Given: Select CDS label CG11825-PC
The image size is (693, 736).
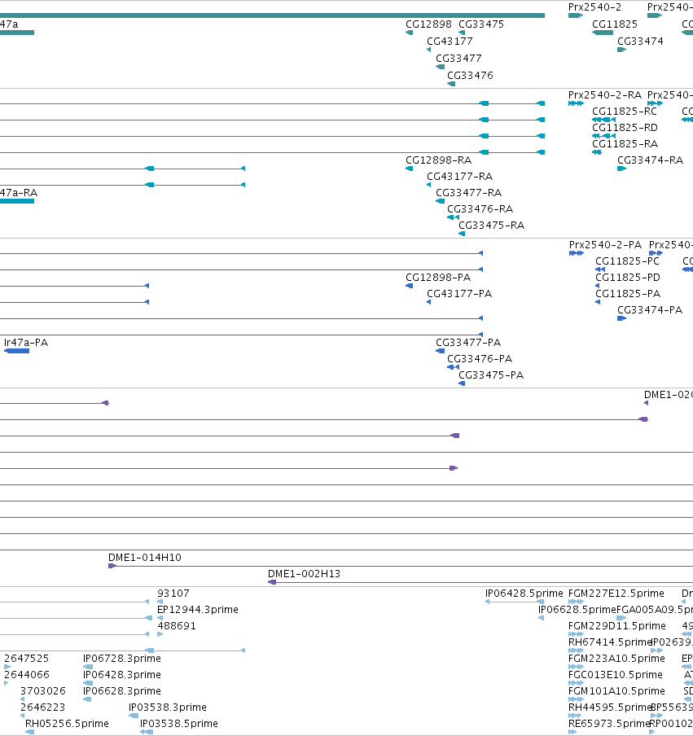Looking at the screenshot, I should (x=627, y=261).
